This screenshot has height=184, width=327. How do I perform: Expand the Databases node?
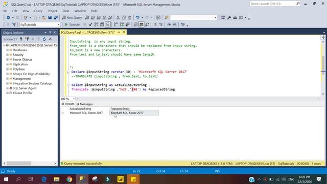point(7,50)
